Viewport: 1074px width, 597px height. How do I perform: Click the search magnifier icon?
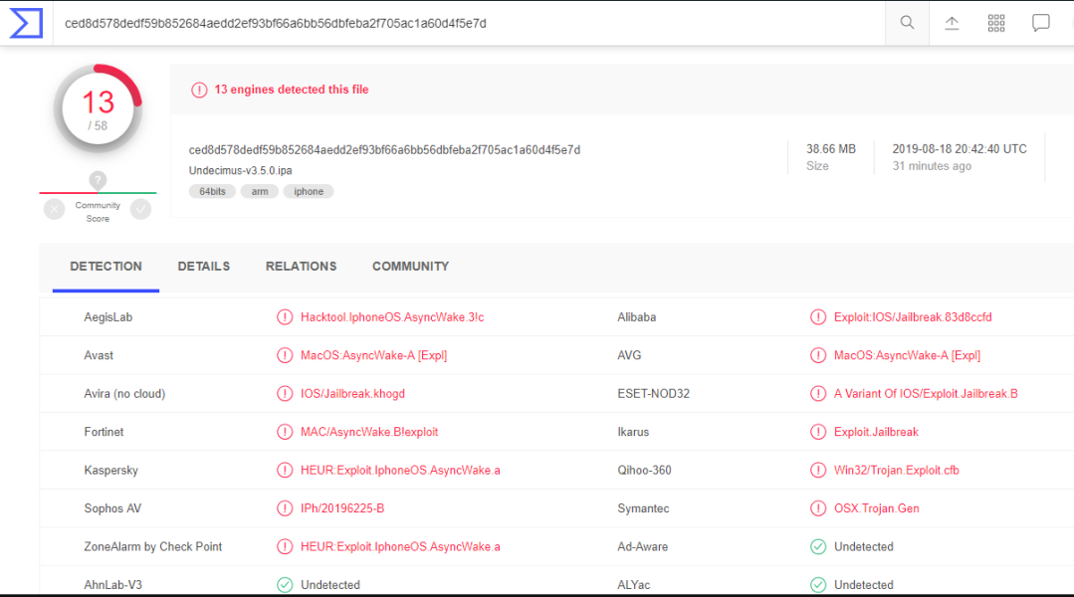pyautogui.click(x=907, y=23)
